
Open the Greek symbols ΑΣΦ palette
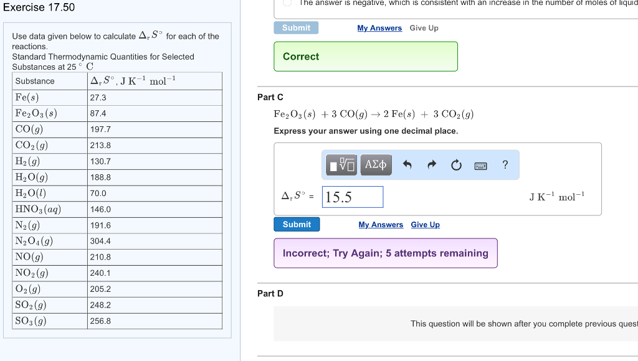(x=375, y=164)
